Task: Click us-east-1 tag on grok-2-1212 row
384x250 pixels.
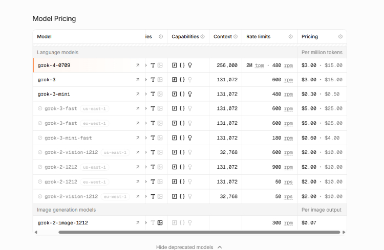Action: [95, 167]
